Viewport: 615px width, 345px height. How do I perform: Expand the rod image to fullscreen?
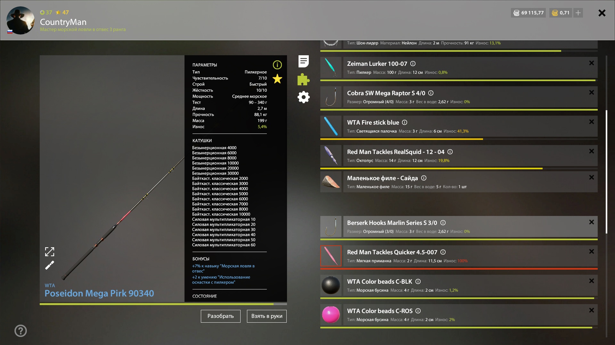click(x=50, y=252)
